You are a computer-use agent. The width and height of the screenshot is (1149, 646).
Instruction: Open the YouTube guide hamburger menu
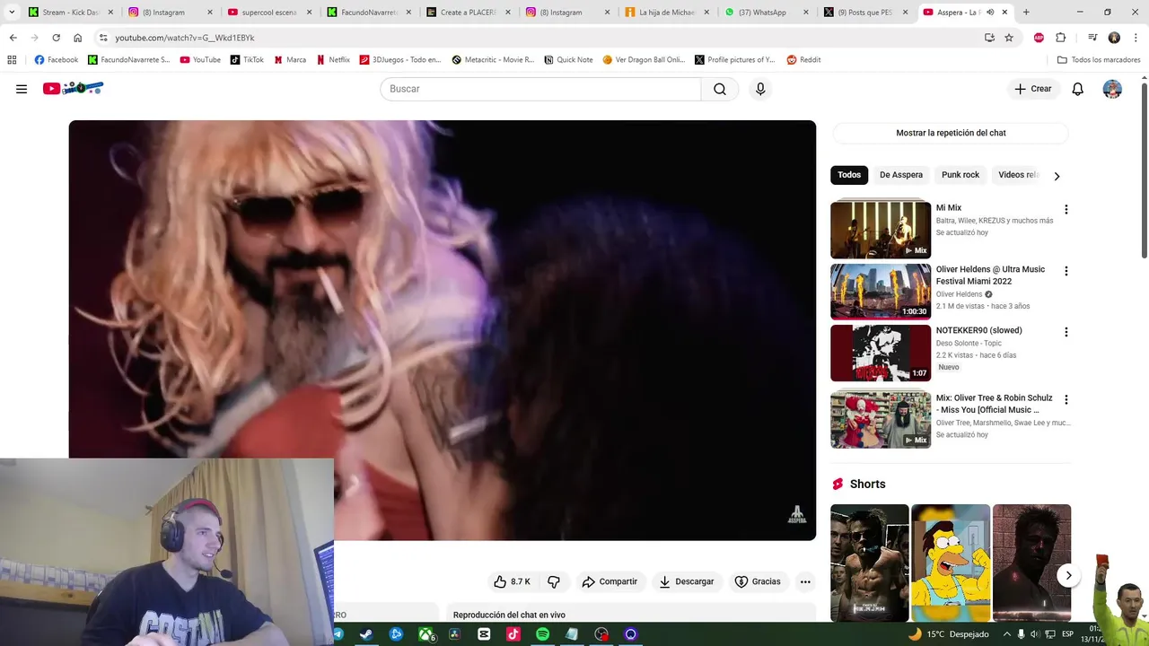(x=22, y=89)
